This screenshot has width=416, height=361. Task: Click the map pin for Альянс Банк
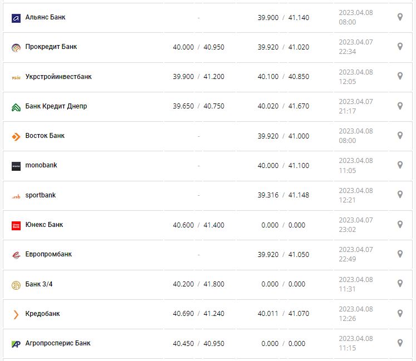[400, 17]
